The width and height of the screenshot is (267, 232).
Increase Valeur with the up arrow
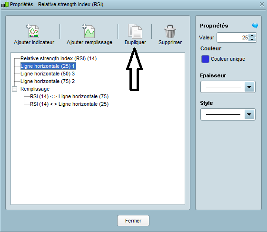point(252,36)
